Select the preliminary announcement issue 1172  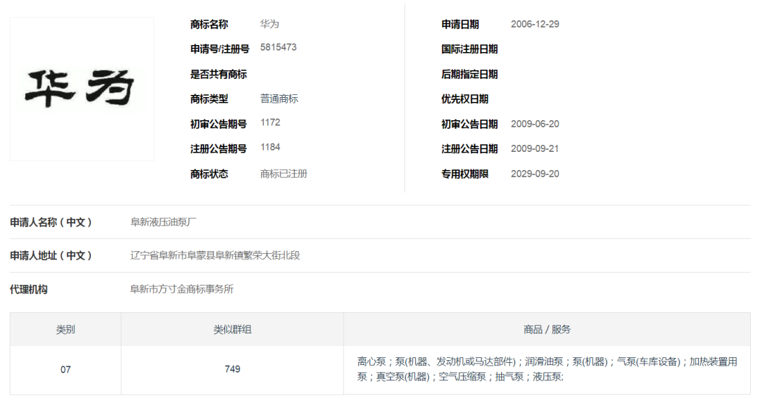pos(270,122)
